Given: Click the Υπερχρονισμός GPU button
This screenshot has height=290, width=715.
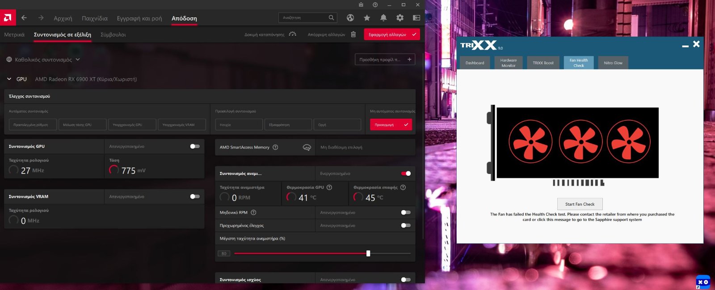Looking at the screenshot, I should click(132, 124).
